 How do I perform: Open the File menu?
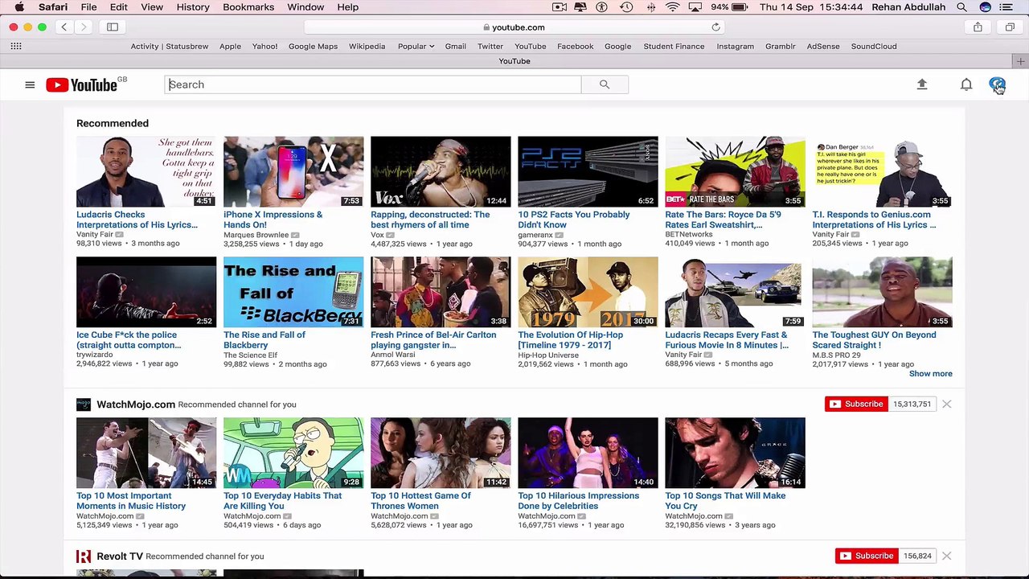88,7
